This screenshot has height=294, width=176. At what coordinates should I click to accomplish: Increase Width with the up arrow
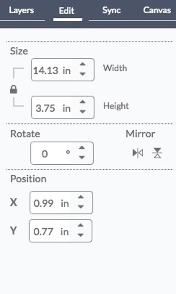[x=83, y=64]
